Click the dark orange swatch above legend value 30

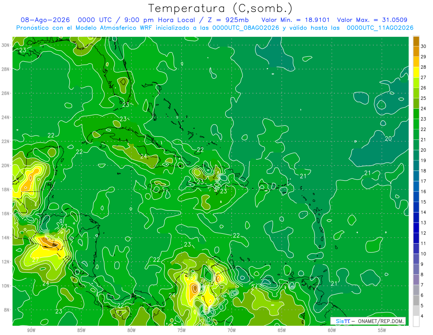416,41
